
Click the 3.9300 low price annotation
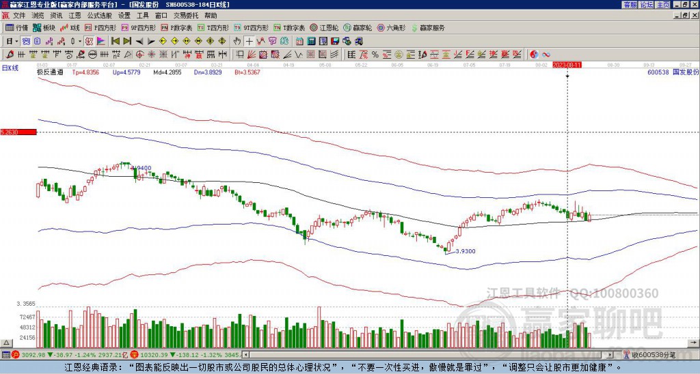pos(465,251)
